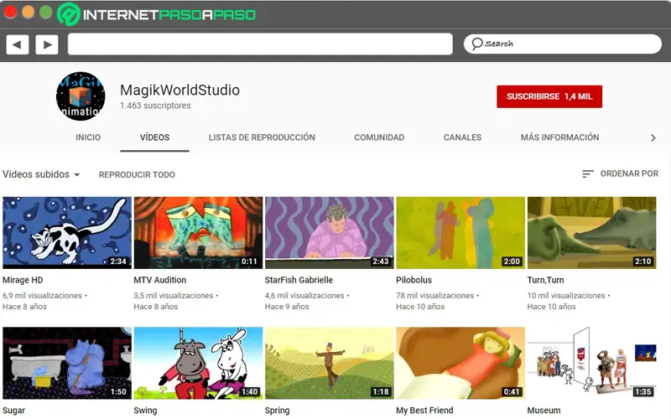This screenshot has height=419, width=671.
Task: Click the Pilobolus video title
Action: [414, 280]
